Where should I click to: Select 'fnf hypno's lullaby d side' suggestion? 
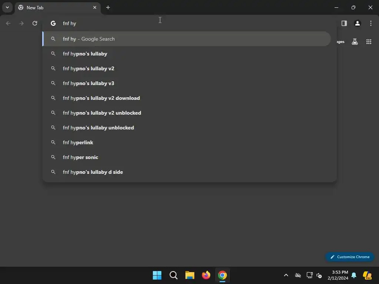(187, 172)
